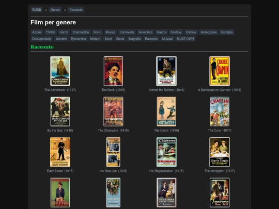Viewport: 279px width, 209px height.
Task: Click The Immigrant (1917) title link
Action: pyautogui.click(x=220, y=171)
